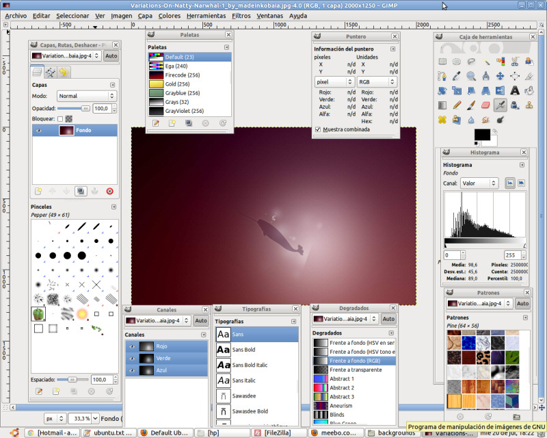Select the Blend gradient tool

(442, 105)
